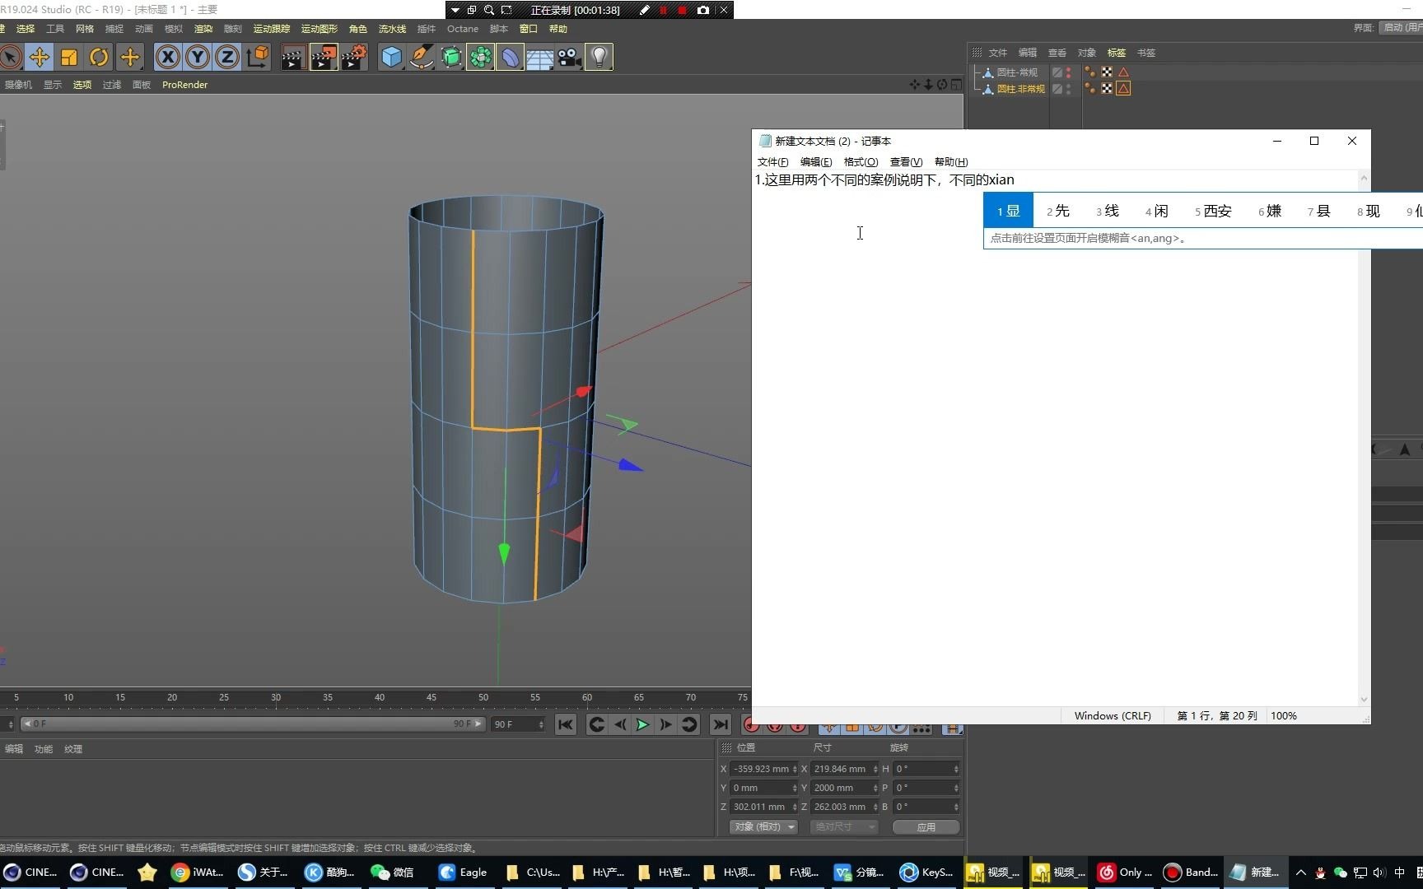The width and height of the screenshot is (1423, 889).
Task: Click the timeline frame range slider
Action: point(253,724)
